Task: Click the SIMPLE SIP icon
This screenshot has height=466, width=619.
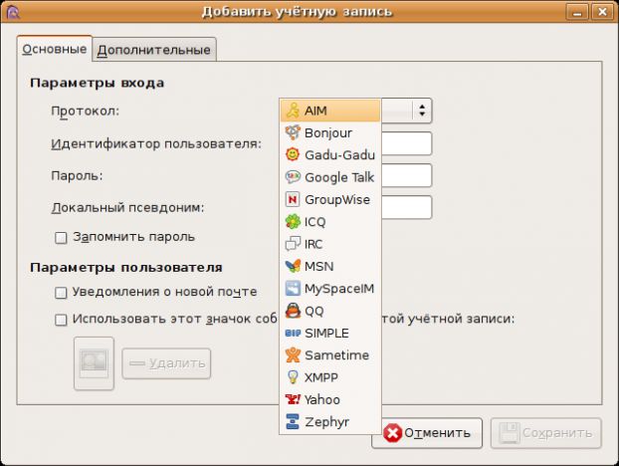Action: point(293,334)
